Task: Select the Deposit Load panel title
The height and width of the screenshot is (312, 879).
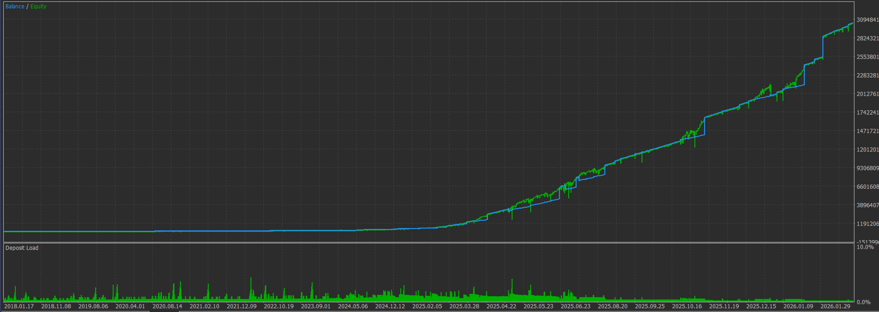Action: click(x=22, y=248)
